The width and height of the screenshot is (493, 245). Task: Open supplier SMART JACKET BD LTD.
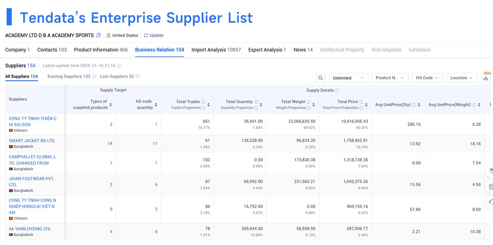pos(32,141)
